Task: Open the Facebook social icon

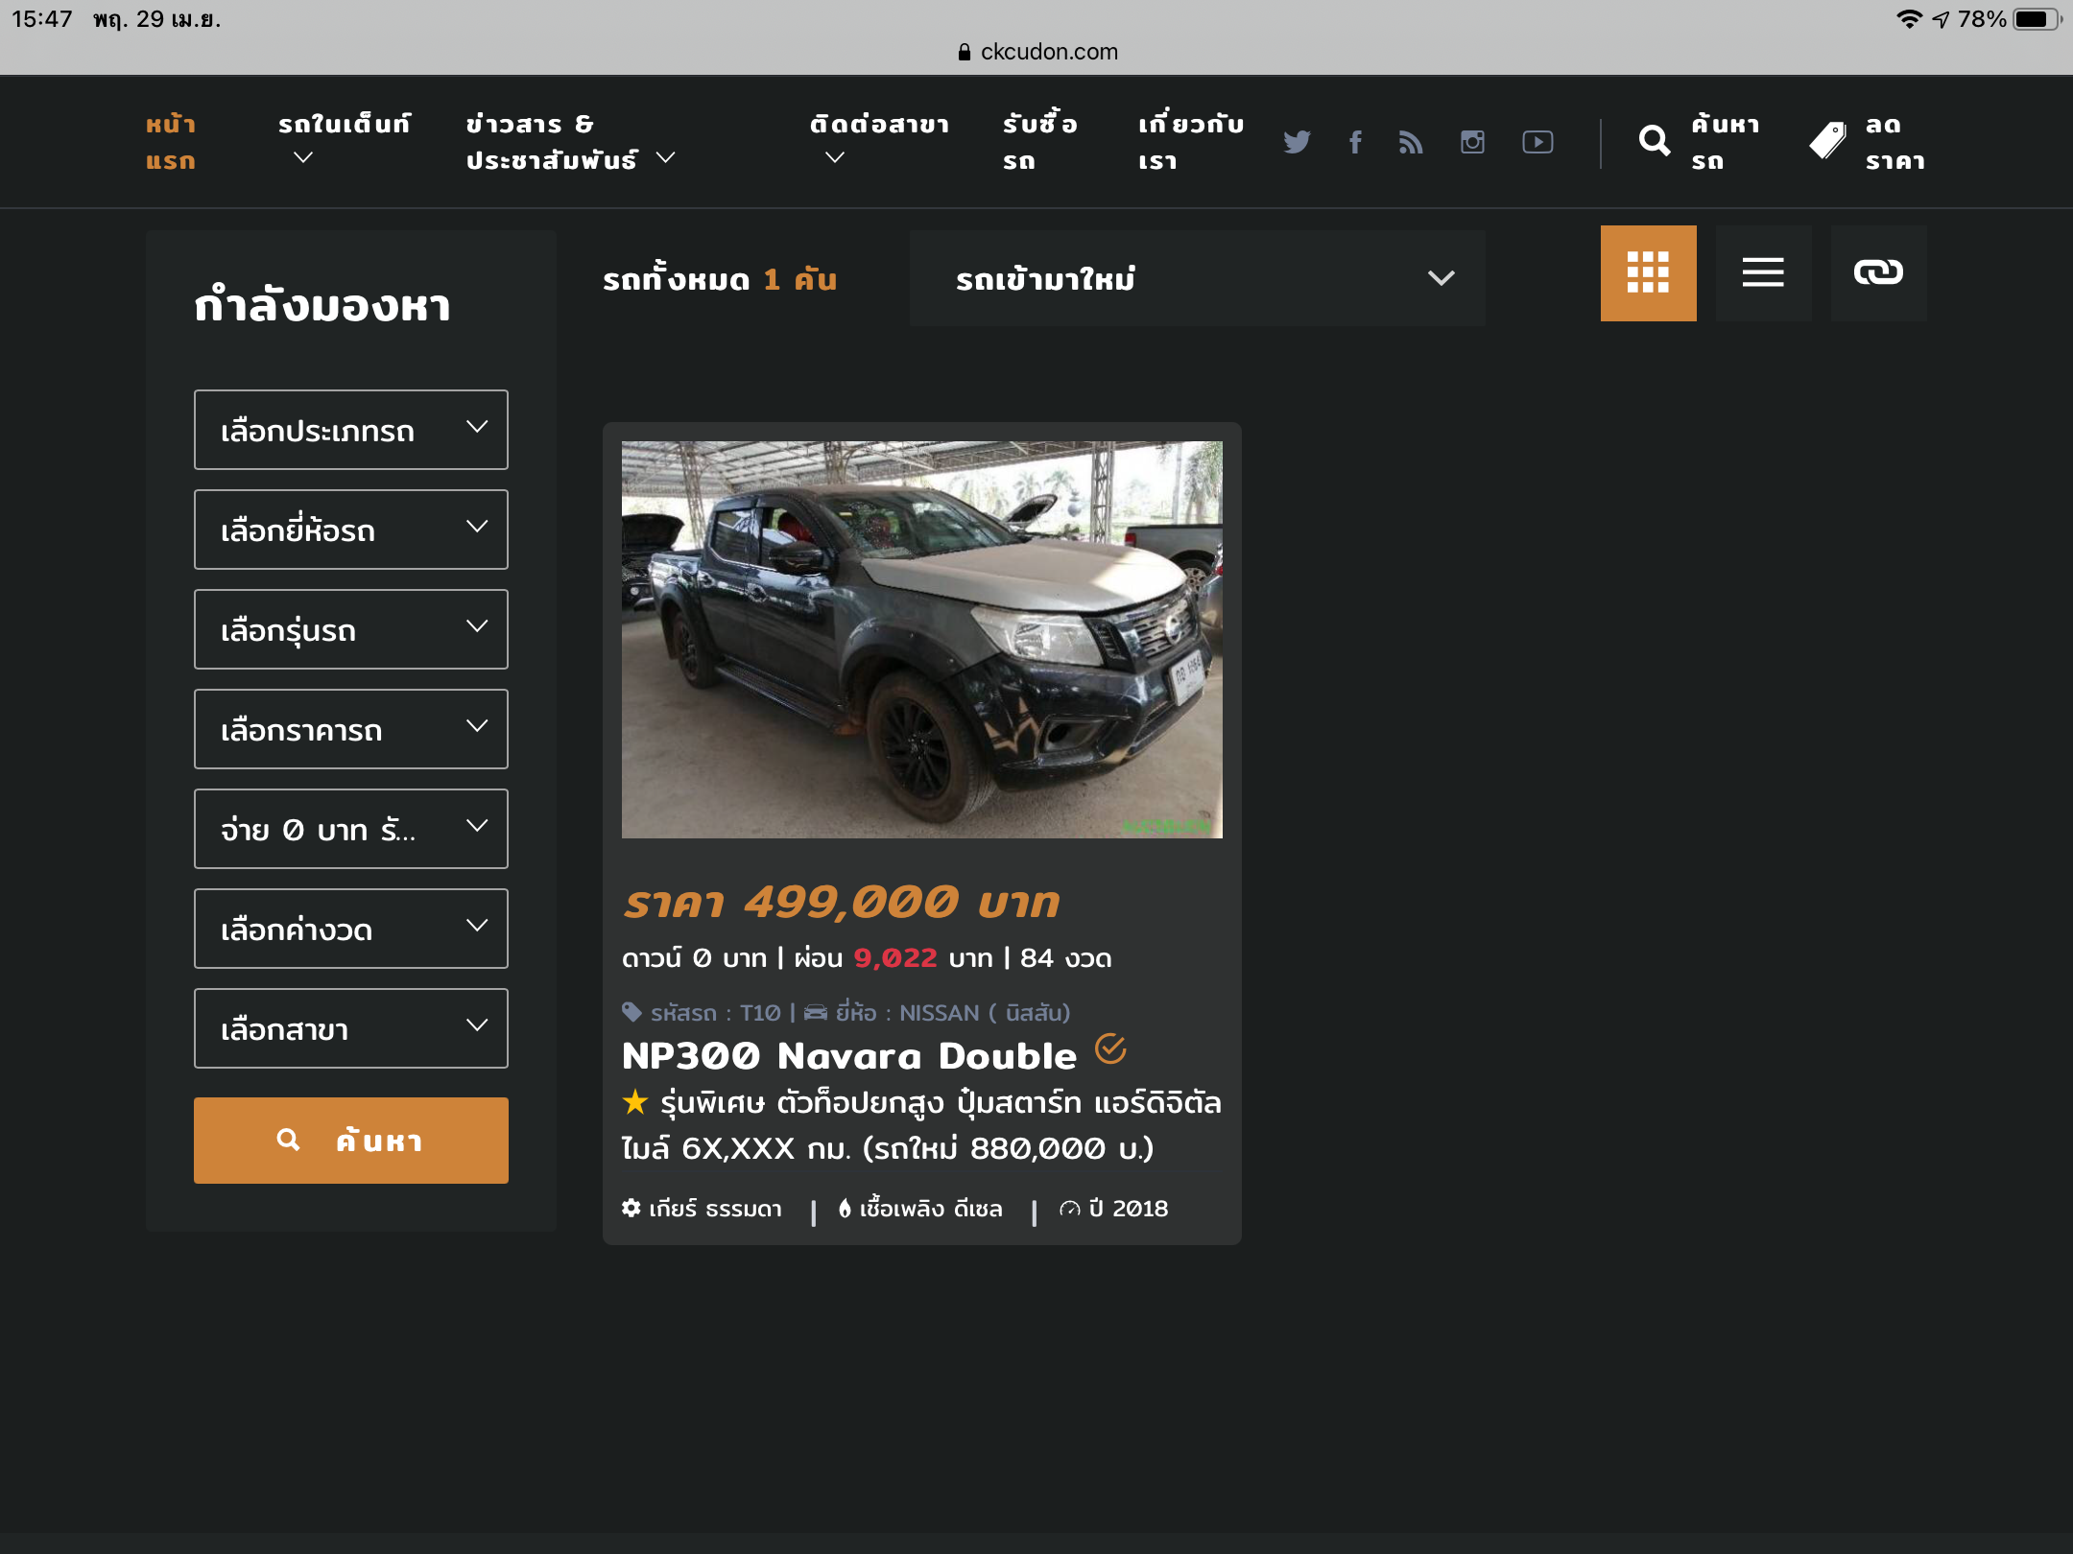Action: (1355, 142)
